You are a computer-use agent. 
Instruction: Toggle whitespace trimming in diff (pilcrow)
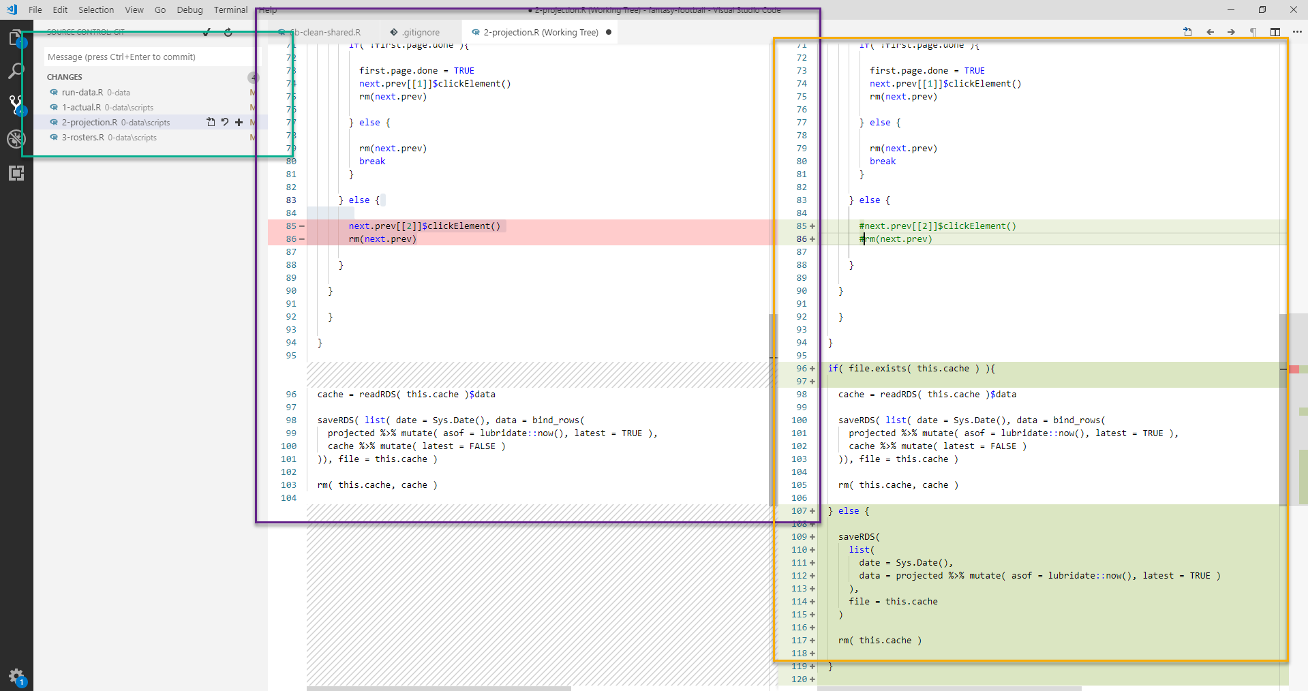1253,32
